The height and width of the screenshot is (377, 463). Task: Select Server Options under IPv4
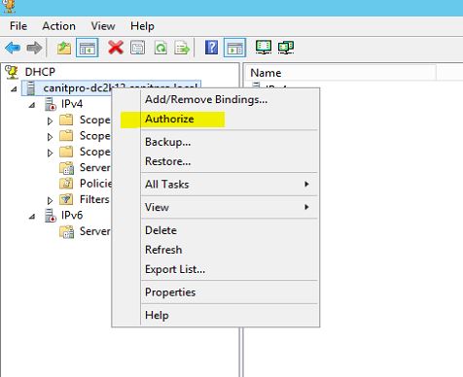point(94,167)
